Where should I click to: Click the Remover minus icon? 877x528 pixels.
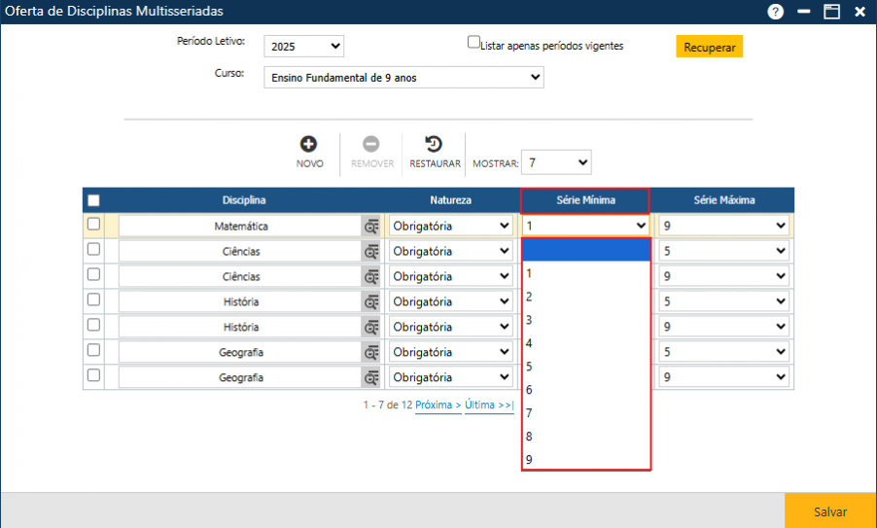[371, 144]
